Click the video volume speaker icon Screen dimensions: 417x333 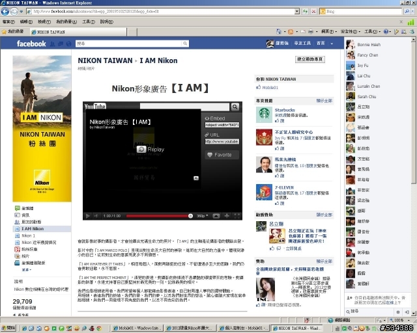96,216
